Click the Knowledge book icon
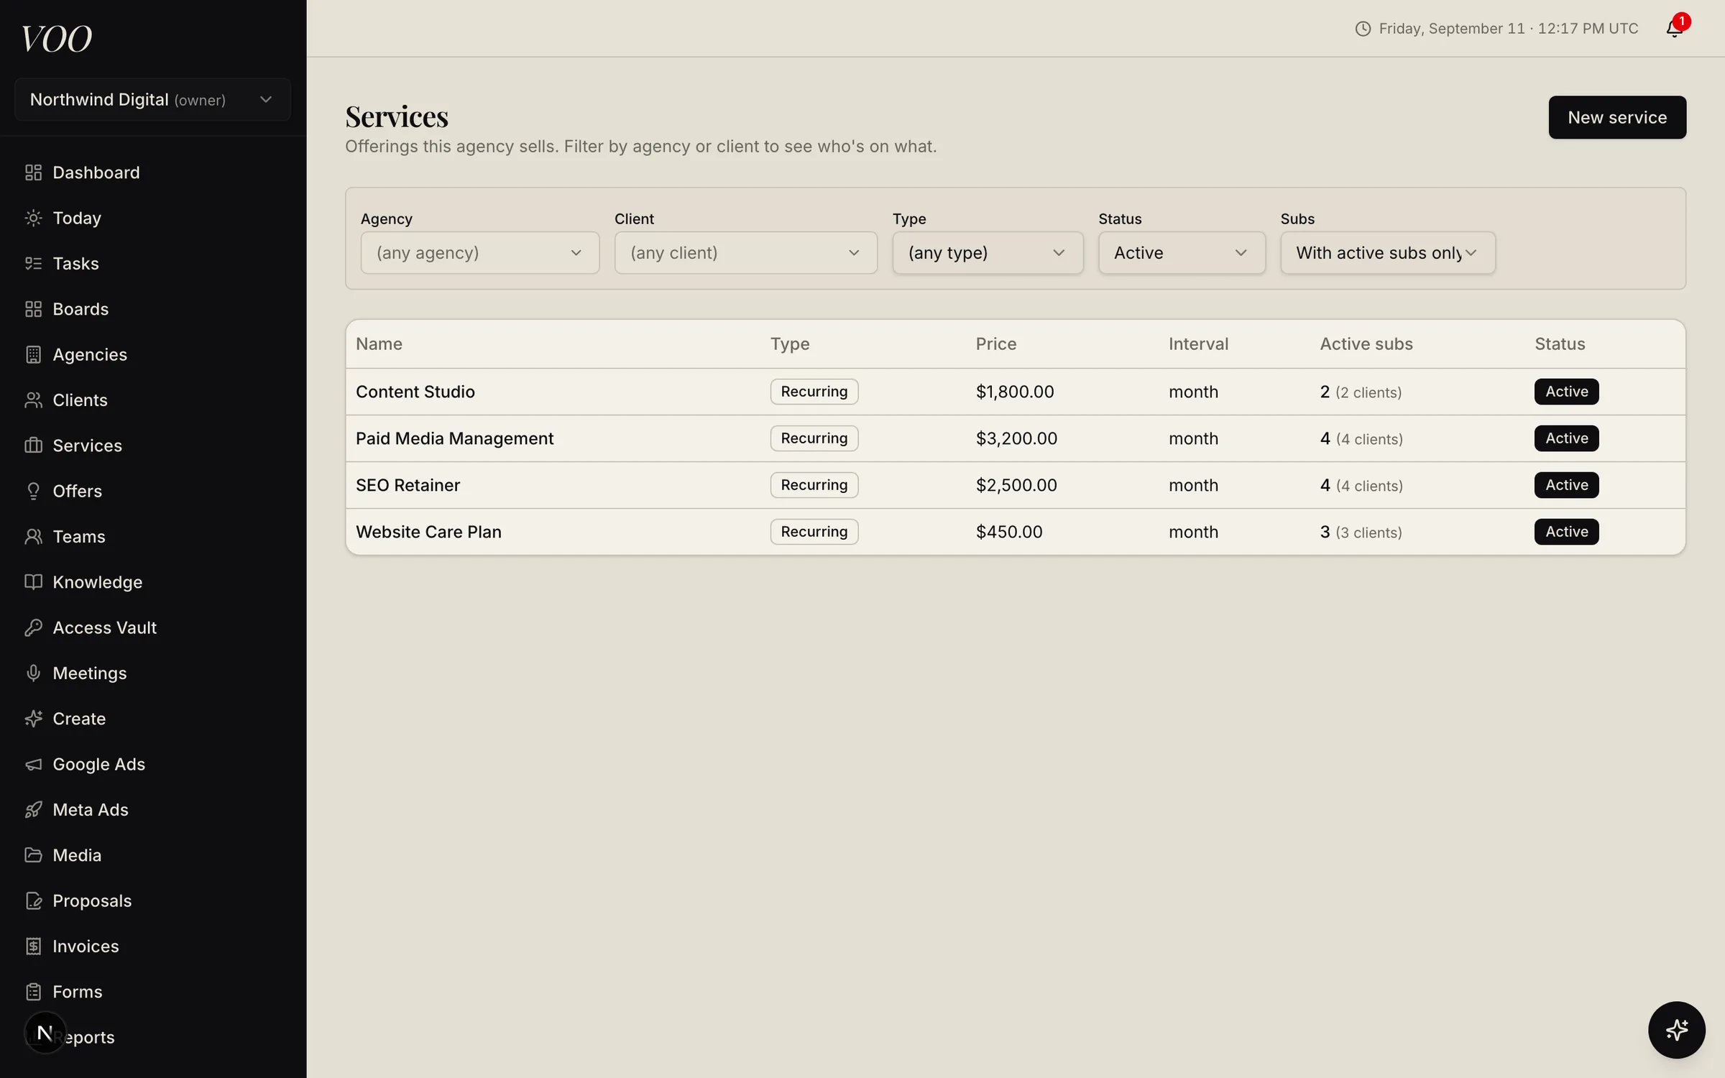This screenshot has width=1725, height=1078. click(x=33, y=582)
